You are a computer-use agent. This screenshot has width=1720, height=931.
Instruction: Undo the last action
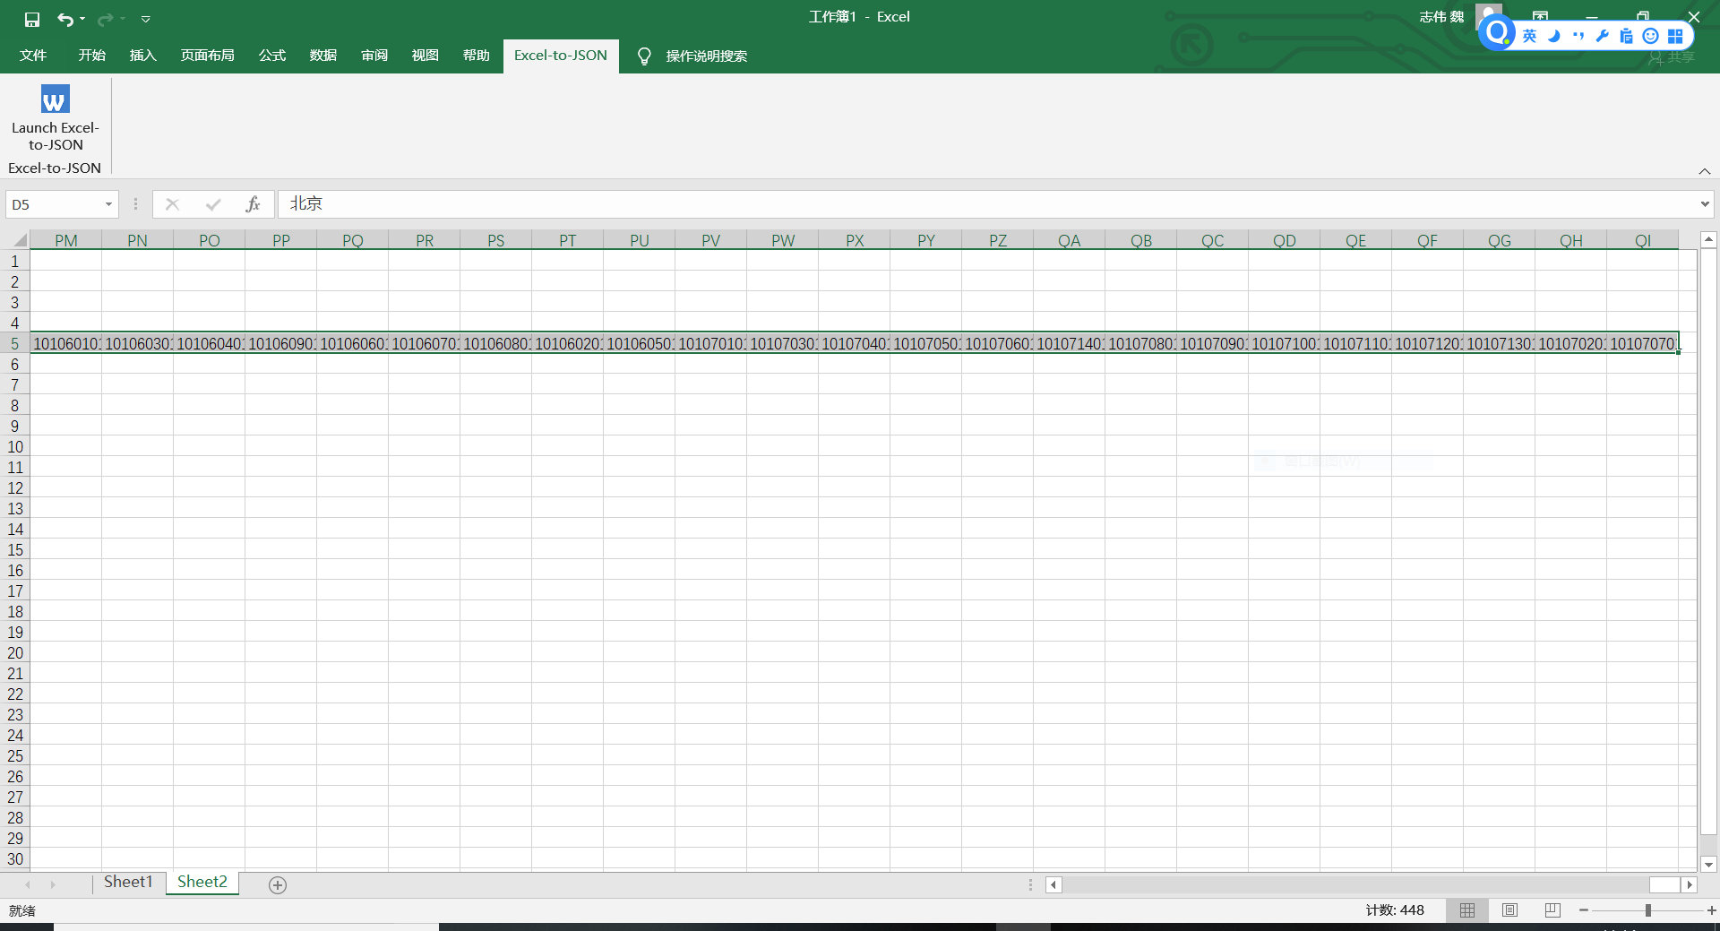[x=65, y=19]
